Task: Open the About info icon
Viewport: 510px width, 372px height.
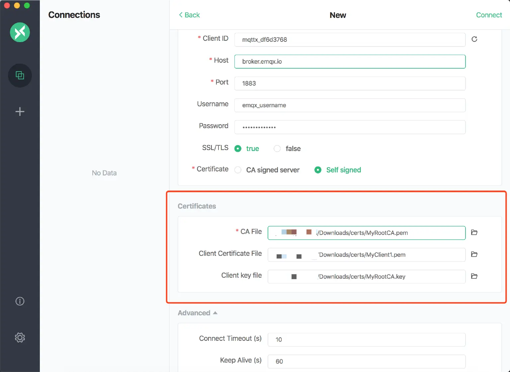Action: pyautogui.click(x=20, y=301)
